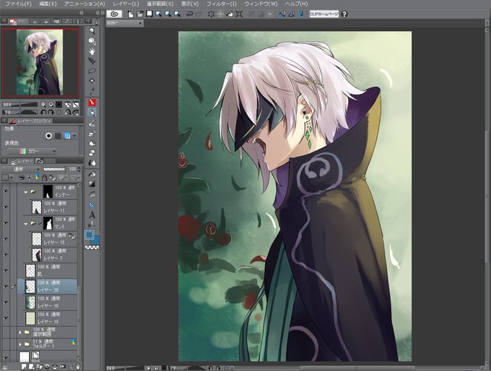491x371 pixels.
Task: Expand the フォルダー 1 folder
Action: [20, 344]
